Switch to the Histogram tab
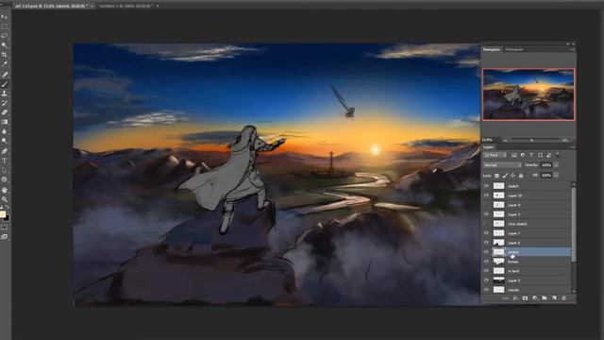604x340 pixels. coord(514,49)
